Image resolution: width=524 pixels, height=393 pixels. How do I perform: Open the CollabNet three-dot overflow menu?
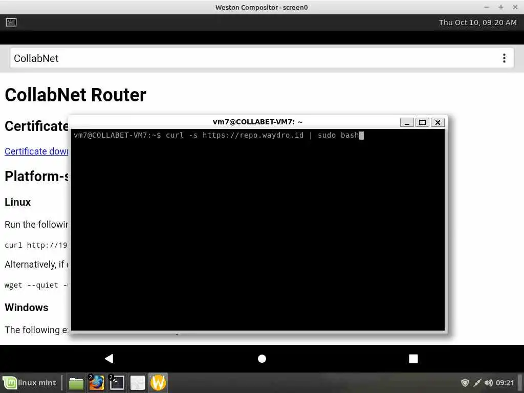[504, 58]
